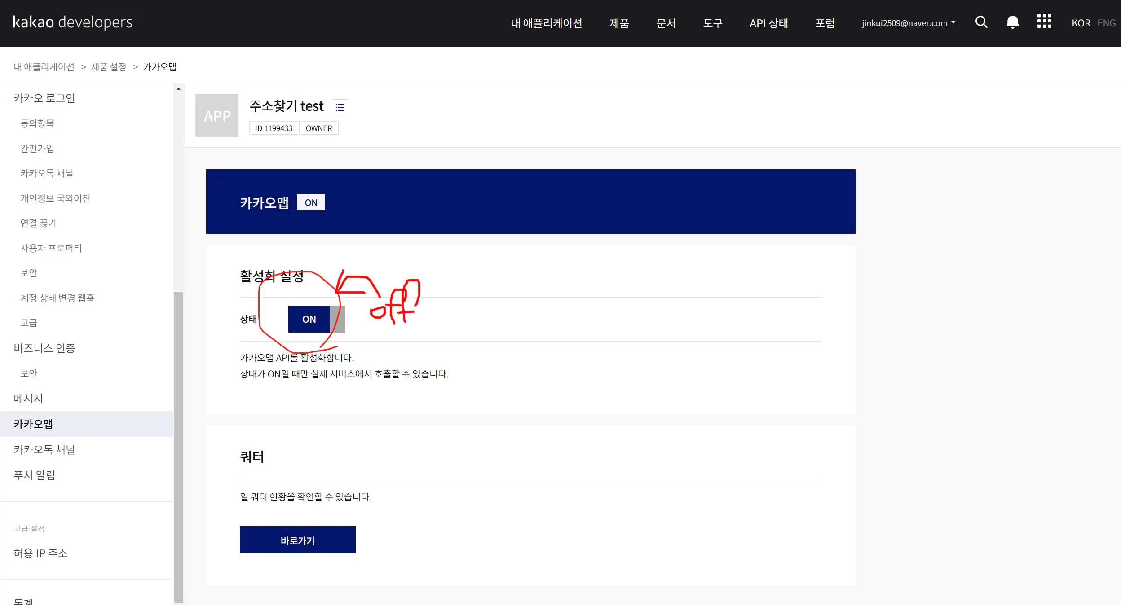Open the 내 애플리케이션 menu
Viewport: 1121px width, 605px height.
[547, 23]
